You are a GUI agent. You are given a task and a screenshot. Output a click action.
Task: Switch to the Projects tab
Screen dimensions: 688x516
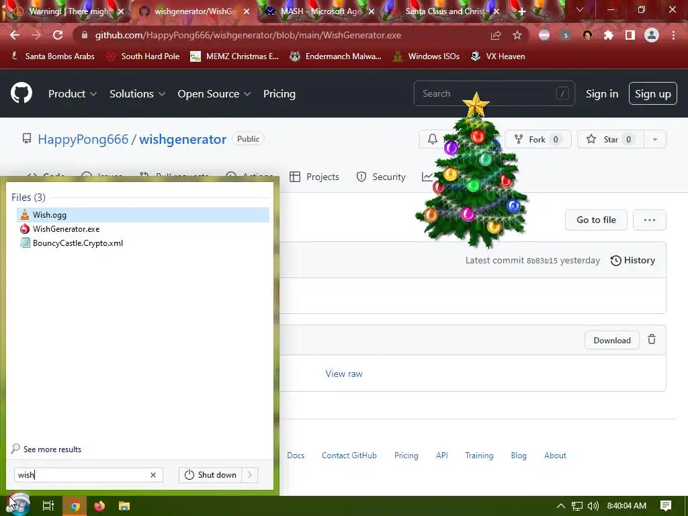tap(314, 177)
